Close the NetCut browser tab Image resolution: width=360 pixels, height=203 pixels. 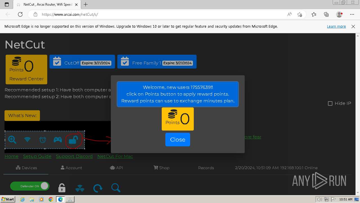coord(76,5)
